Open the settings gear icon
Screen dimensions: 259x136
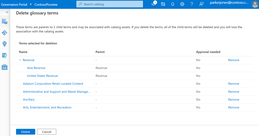pos(182,4)
